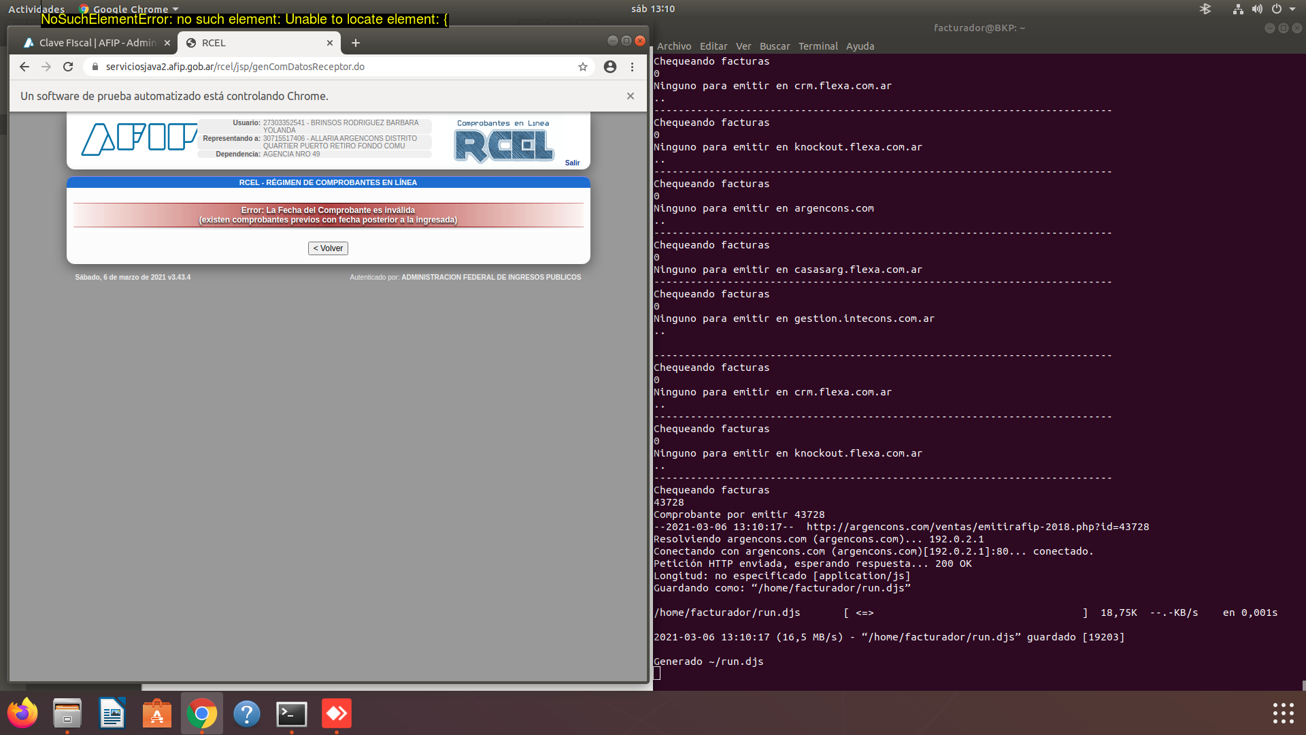Click the Salir link

572,163
